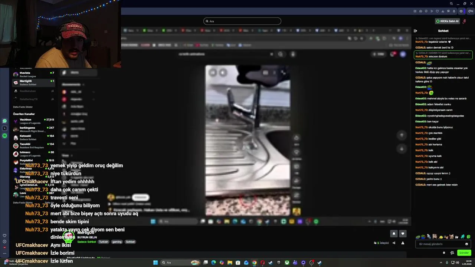
Task: Click the browser tab search magnifier
Action: point(451,3)
